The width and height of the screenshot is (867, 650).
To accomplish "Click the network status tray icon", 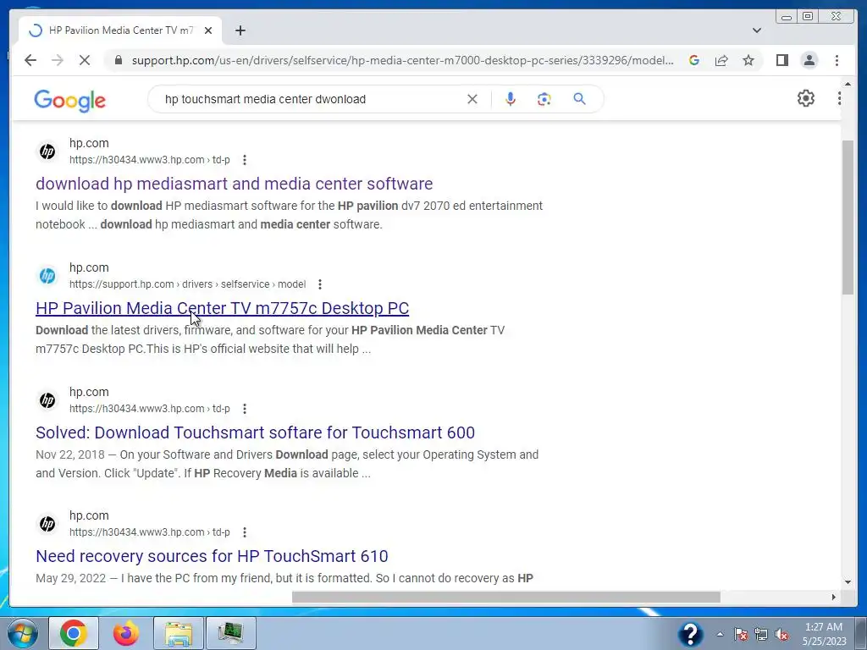I will pos(761,634).
